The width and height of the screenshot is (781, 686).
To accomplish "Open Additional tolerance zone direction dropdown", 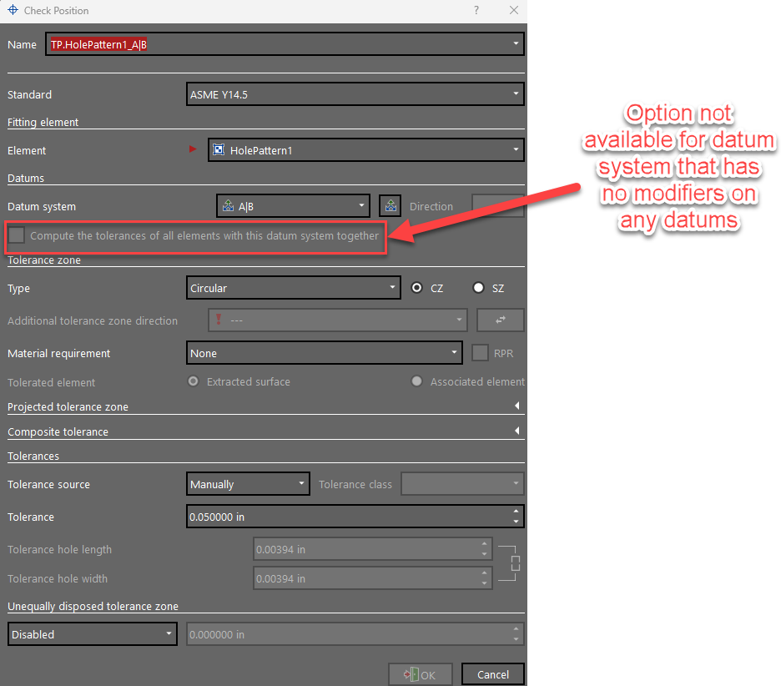I will (338, 320).
